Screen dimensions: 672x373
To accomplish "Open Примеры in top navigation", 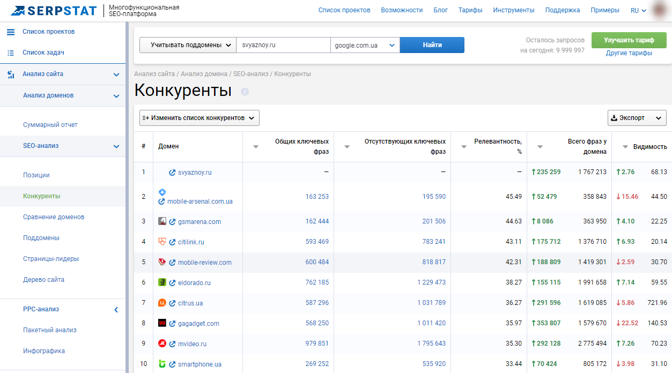I will (x=605, y=10).
